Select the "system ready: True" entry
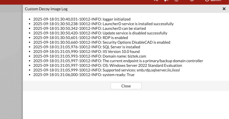Screen dimensions: 229x119 click(84, 75)
